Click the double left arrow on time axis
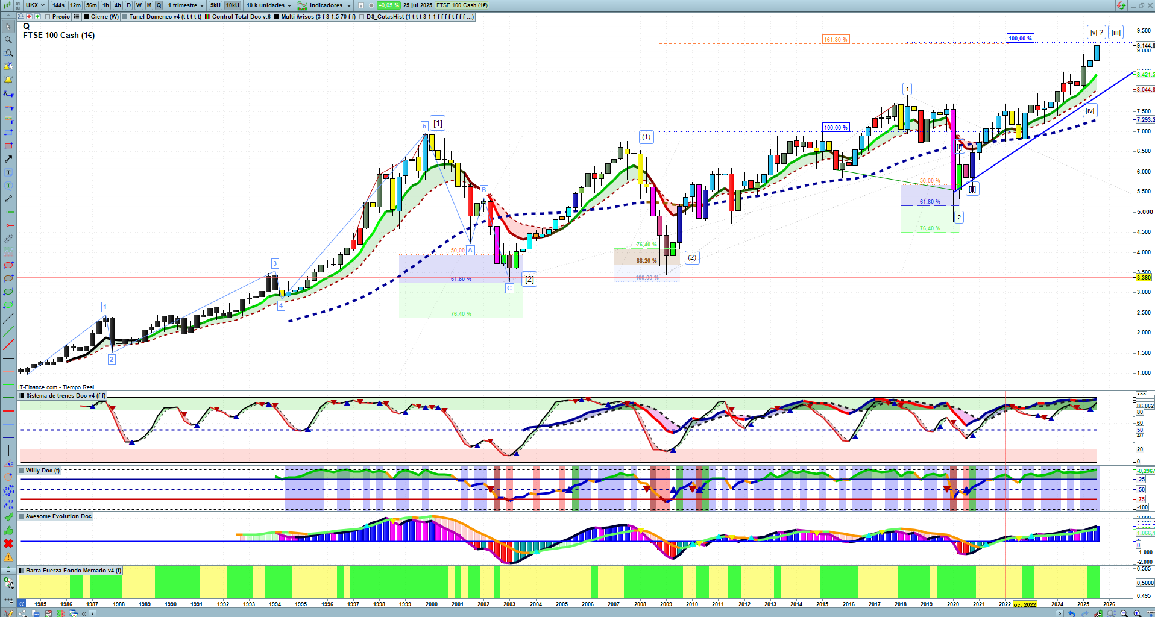 click(22, 604)
